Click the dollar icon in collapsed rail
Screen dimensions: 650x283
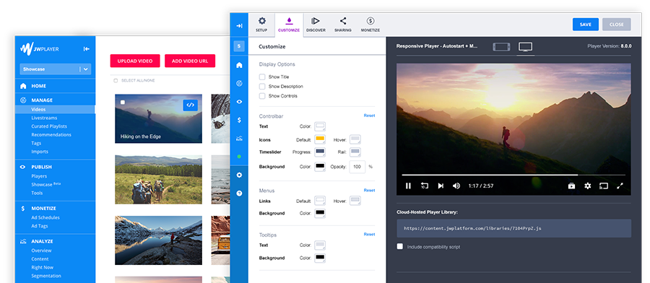239,120
